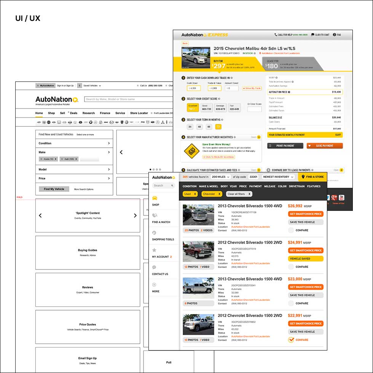Open the Mileage filter menu
Screen dimensions: 373x373
[x=270, y=186]
